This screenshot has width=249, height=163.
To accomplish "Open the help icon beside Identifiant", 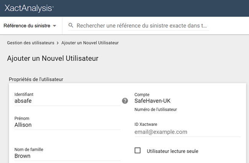I will (x=125, y=101).
